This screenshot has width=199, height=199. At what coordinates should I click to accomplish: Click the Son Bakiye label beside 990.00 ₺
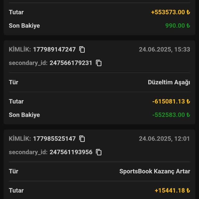point(24,26)
